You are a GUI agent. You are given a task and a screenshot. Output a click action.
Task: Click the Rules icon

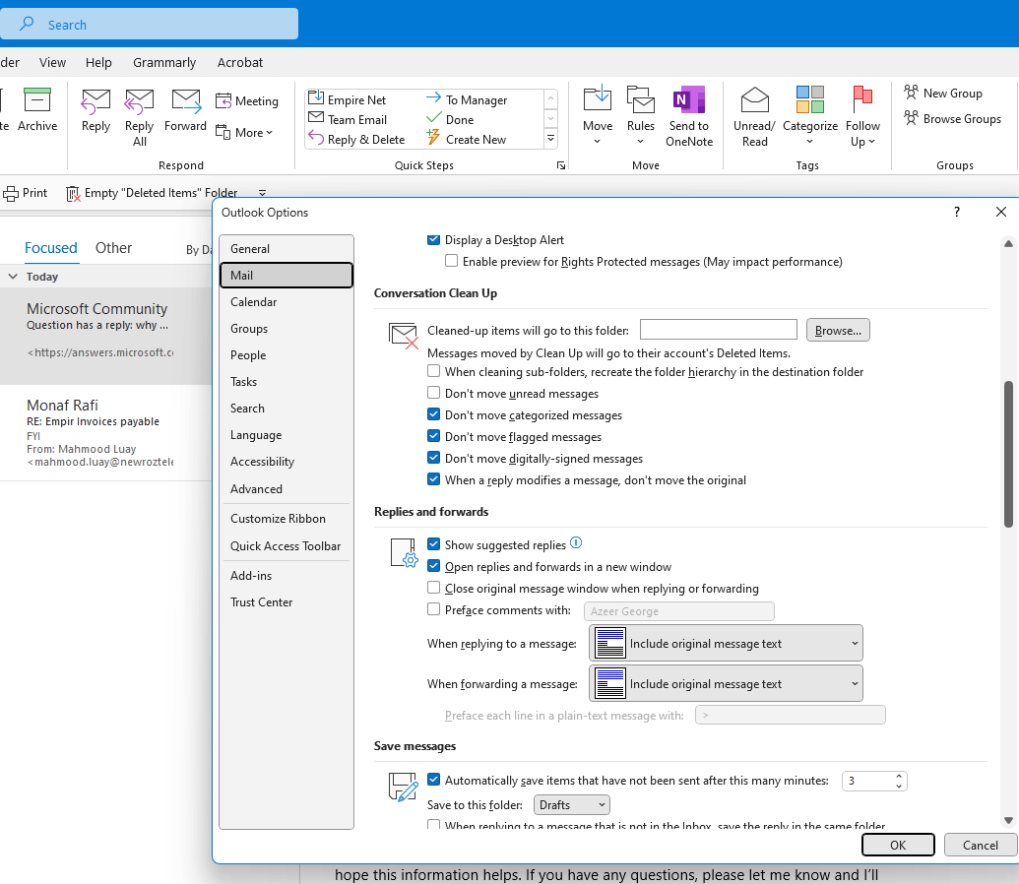[640, 98]
